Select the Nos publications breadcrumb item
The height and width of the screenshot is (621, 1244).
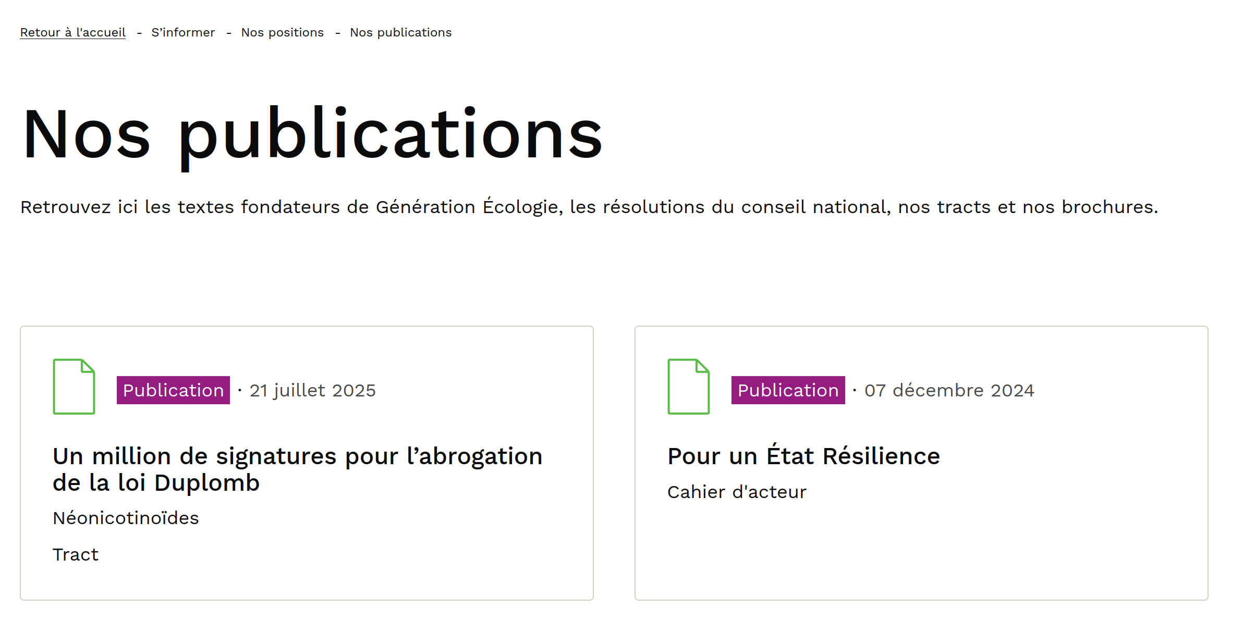(400, 32)
